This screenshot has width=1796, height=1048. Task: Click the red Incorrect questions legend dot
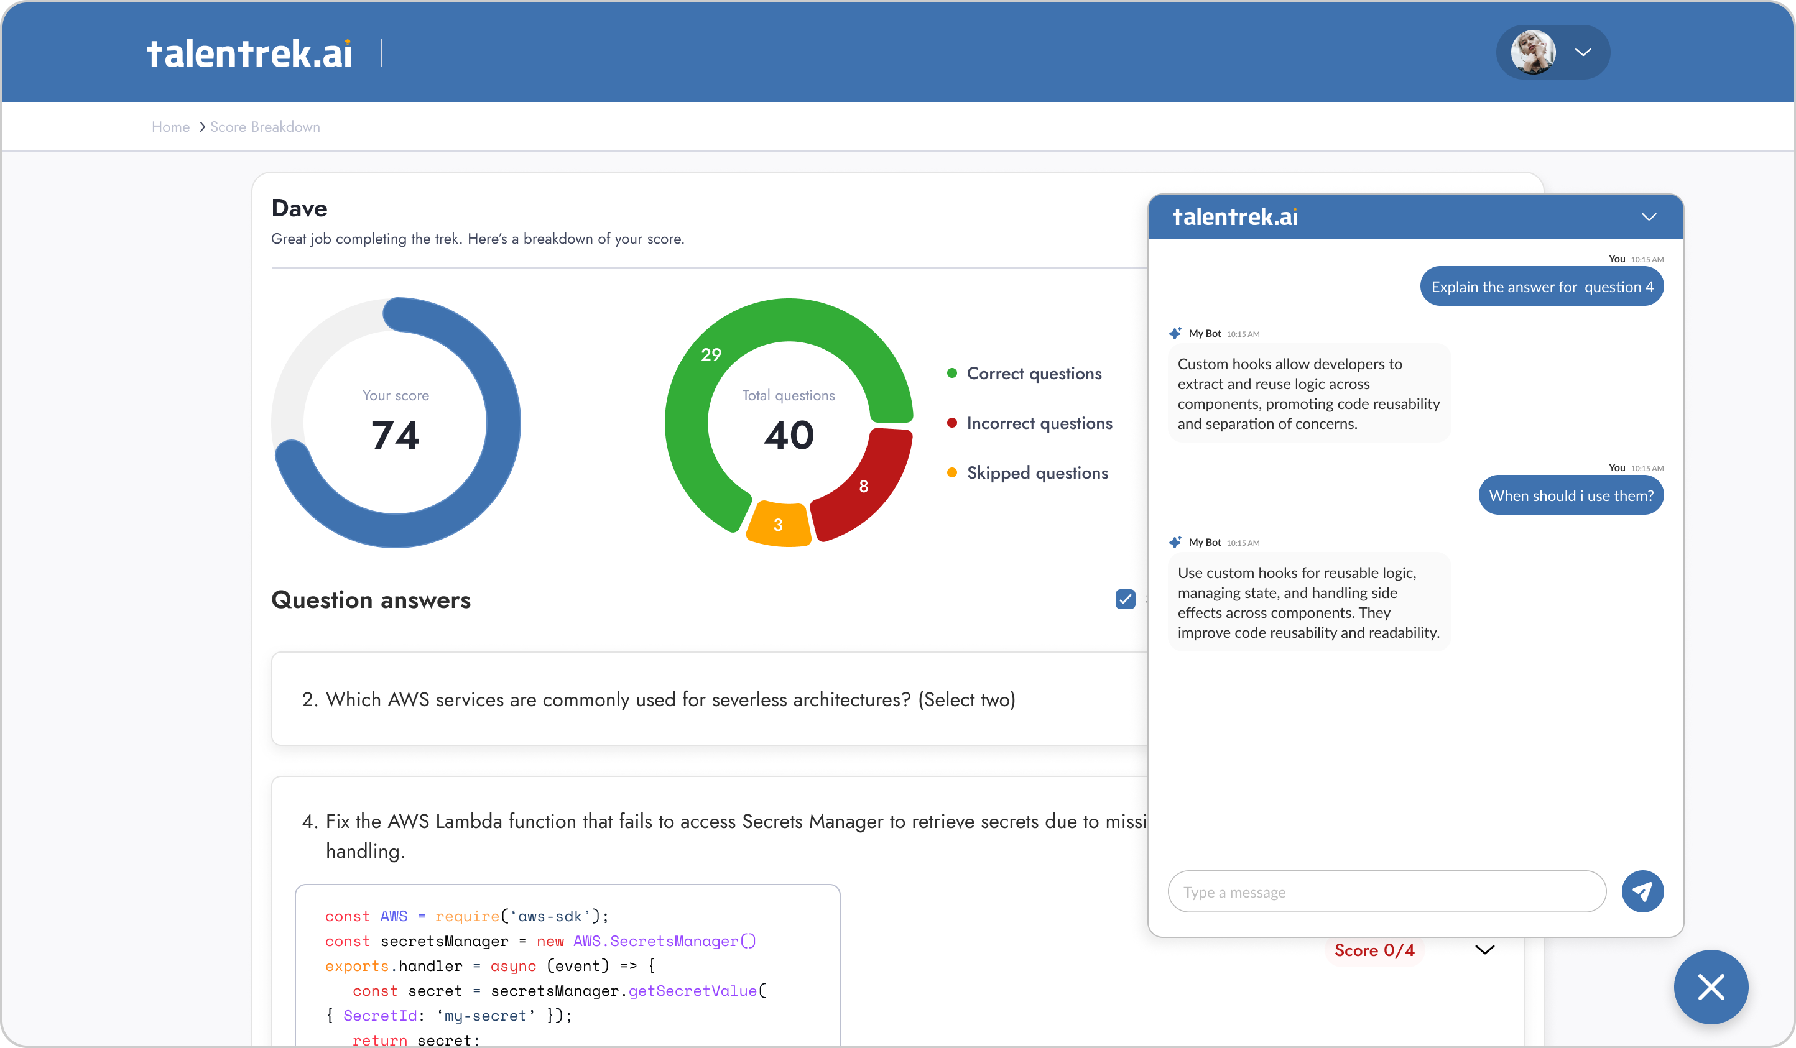coord(951,423)
